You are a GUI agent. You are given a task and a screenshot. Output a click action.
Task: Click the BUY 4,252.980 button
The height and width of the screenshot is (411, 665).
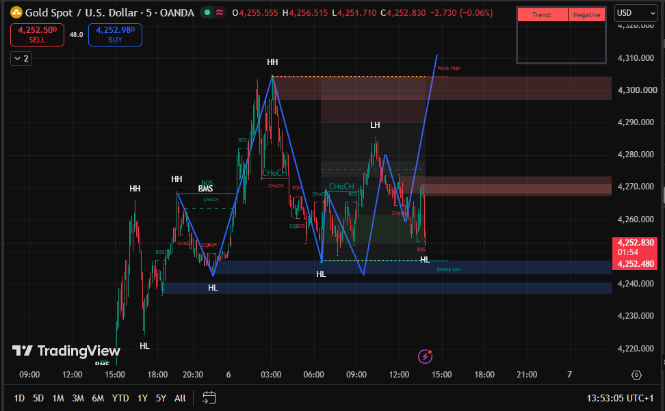115,35
